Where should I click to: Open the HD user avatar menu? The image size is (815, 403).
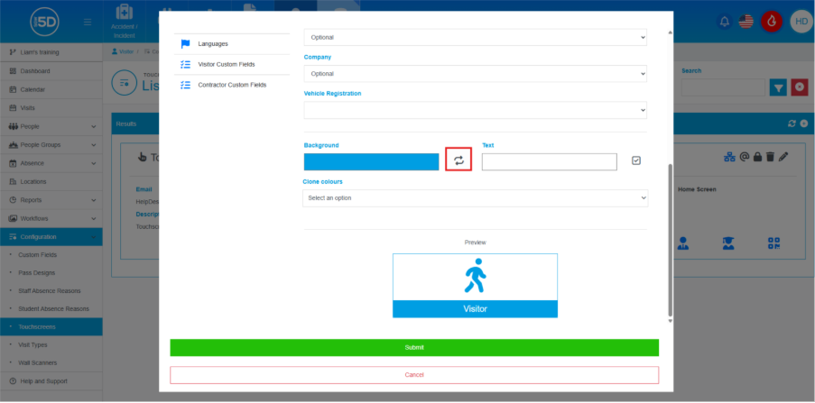[x=801, y=22]
